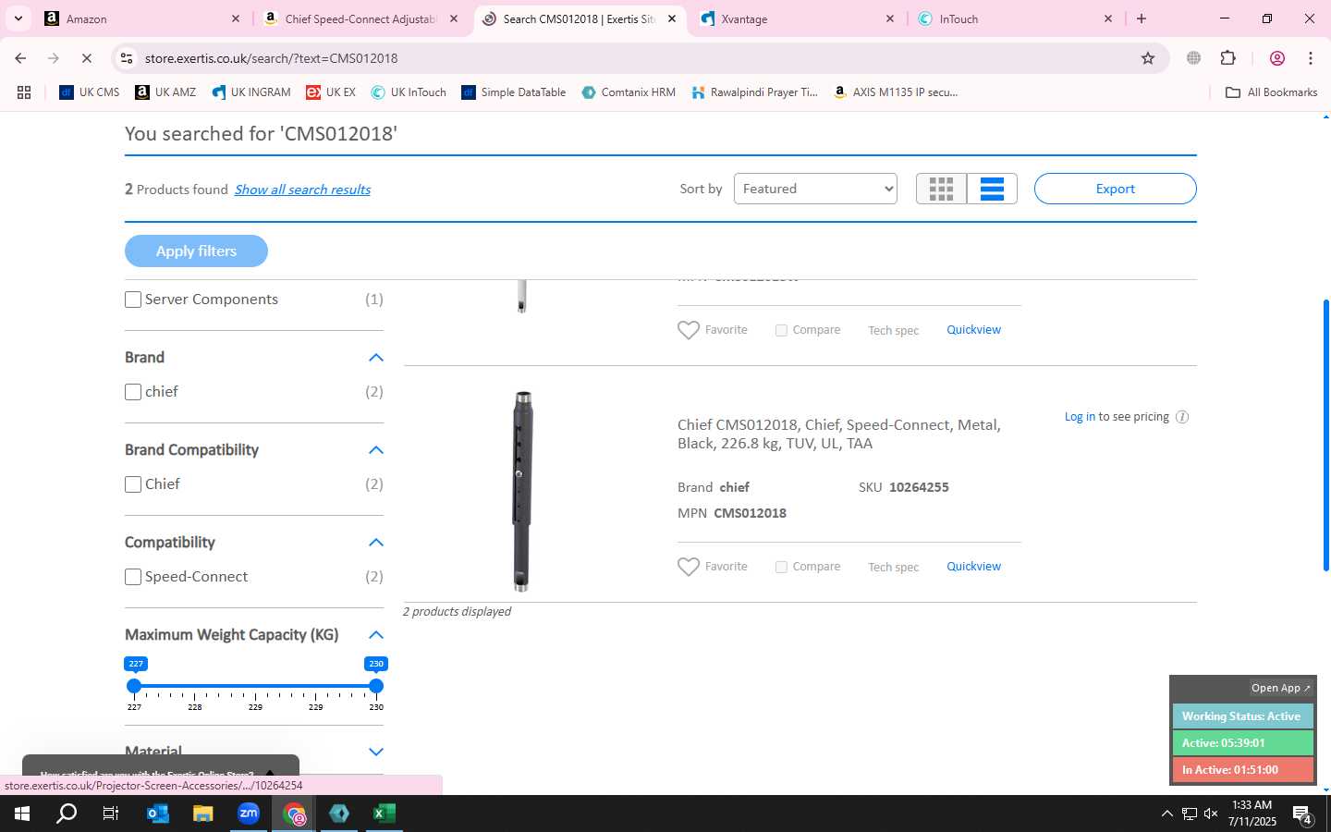The height and width of the screenshot is (832, 1331).
Task: Click the Export button
Action: coord(1115,189)
